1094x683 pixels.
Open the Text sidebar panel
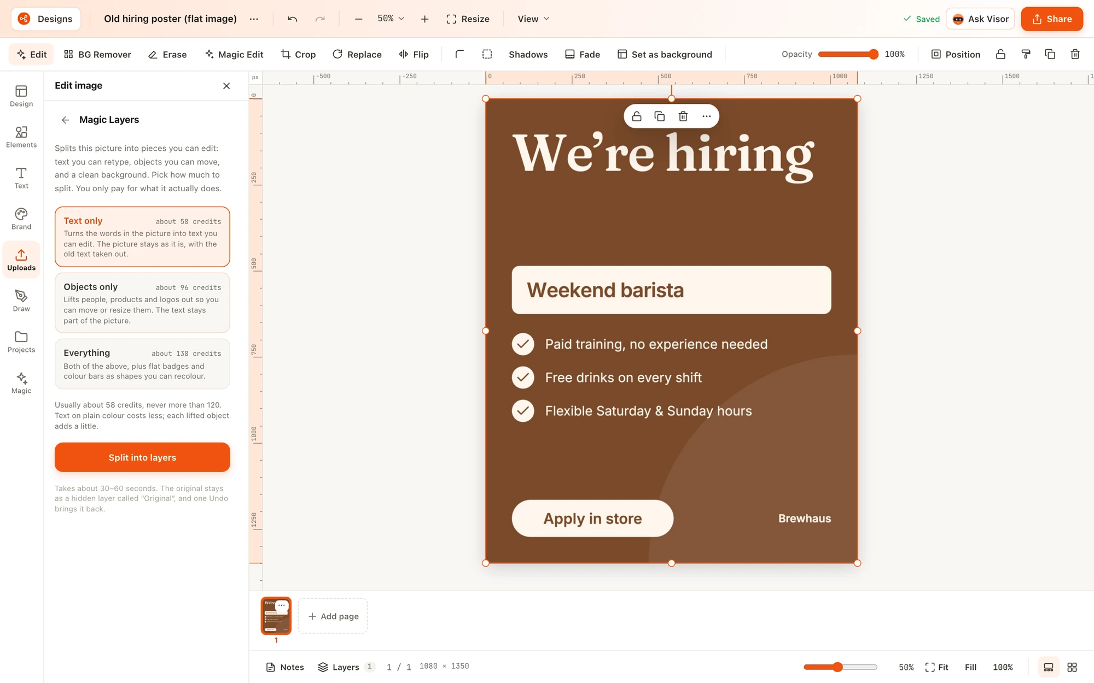pyautogui.click(x=21, y=178)
